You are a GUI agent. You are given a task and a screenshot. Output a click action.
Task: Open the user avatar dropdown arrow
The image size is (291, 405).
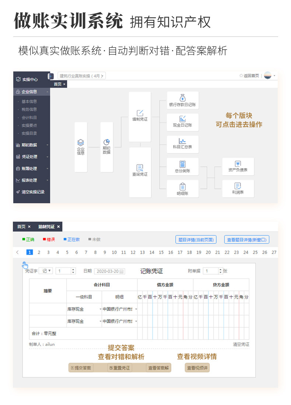(x=274, y=76)
